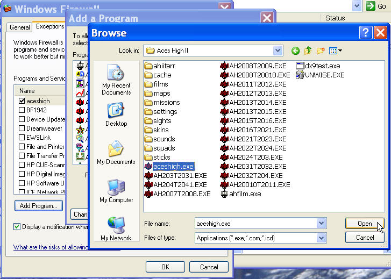Open My Documents in places bar

tap(116, 153)
